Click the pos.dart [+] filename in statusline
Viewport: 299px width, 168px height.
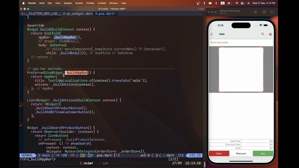point(108,155)
